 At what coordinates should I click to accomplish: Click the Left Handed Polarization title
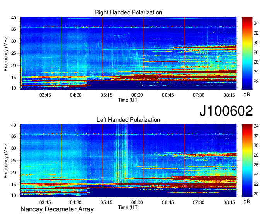128,120
